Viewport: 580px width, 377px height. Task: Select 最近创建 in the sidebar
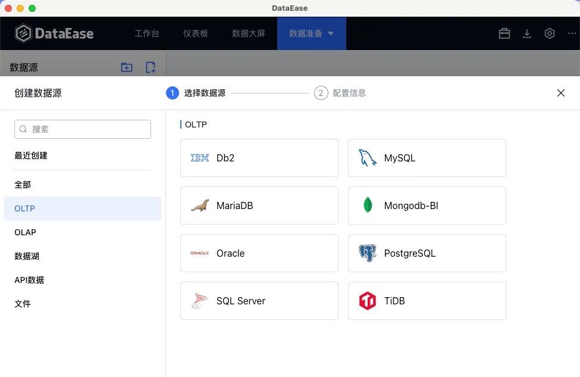31,155
